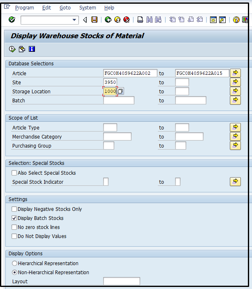Viewport: 252px width, 289px height.
Task: Open multiple selection for Merchandise Category
Action: click(x=235, y=136)
